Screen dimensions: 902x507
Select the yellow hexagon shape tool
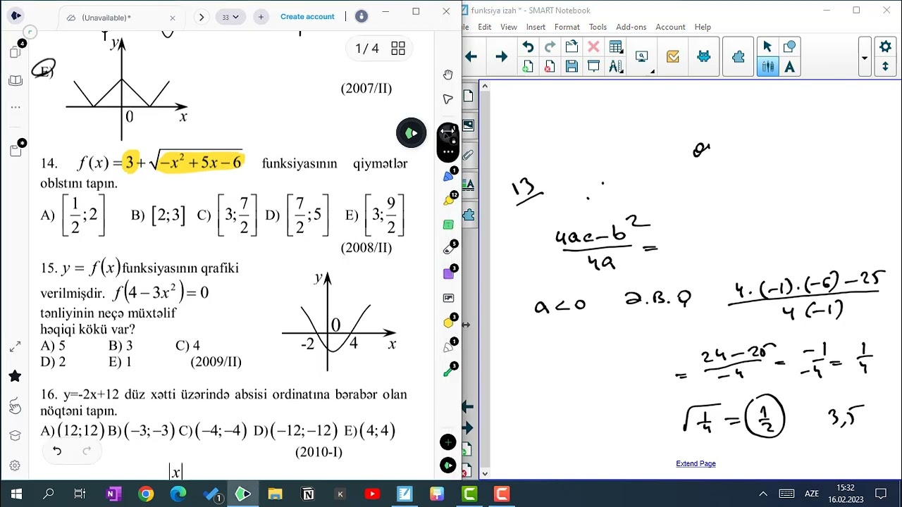(448, 323)
